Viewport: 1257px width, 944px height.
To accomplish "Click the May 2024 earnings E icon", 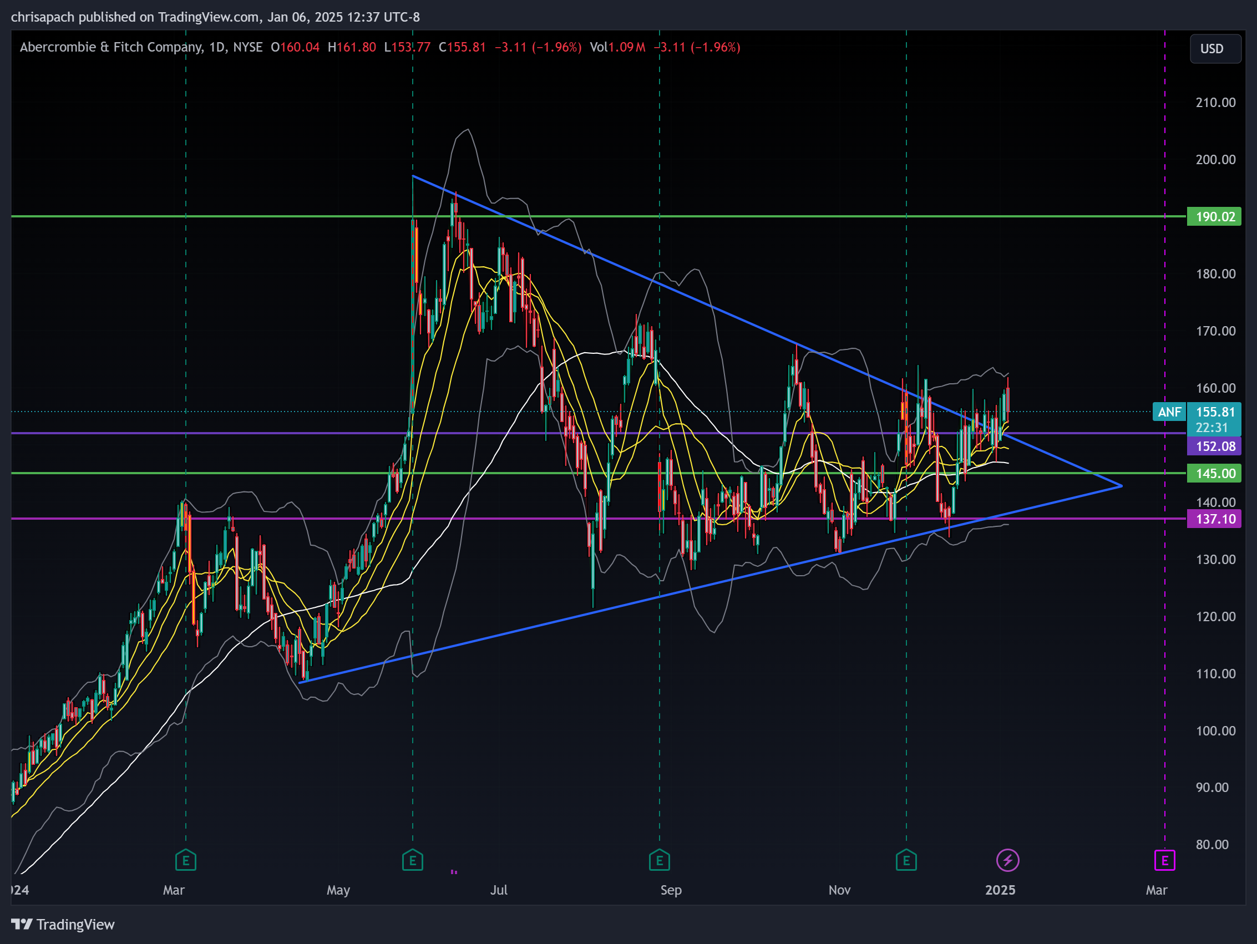I will pyautogui.click(x=413, y=860).
